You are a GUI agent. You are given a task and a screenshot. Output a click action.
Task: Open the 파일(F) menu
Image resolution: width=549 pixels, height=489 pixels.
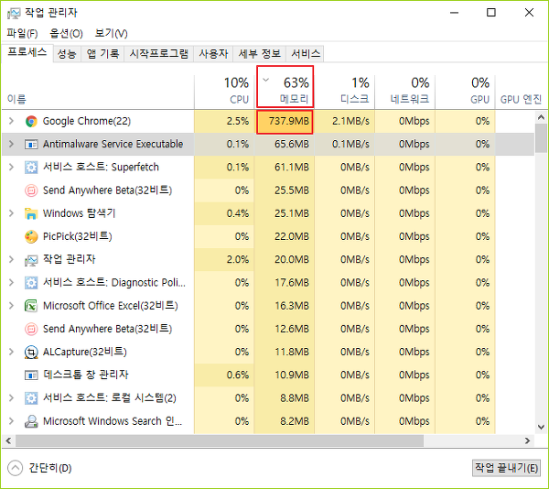pos(22,33)
